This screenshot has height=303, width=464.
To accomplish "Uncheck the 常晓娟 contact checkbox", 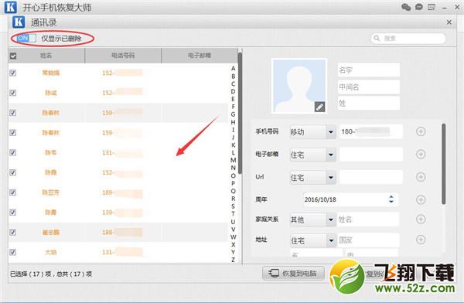I will [12, 73].
